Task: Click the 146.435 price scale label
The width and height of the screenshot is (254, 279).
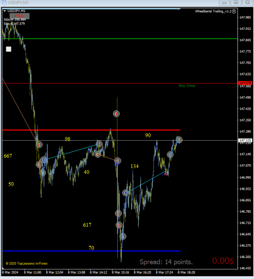Action: [x=245, y=268]
